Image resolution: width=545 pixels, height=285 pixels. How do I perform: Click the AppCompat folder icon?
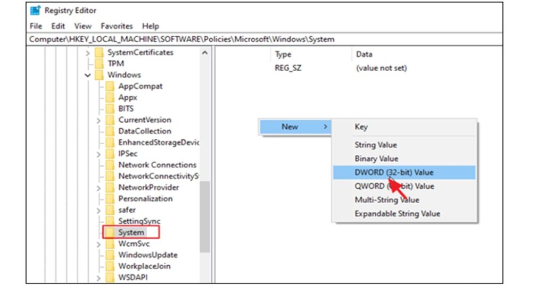pos(110,86)
